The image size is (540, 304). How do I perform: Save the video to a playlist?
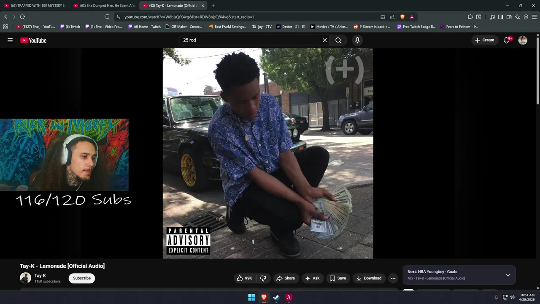tap(337, 278)
